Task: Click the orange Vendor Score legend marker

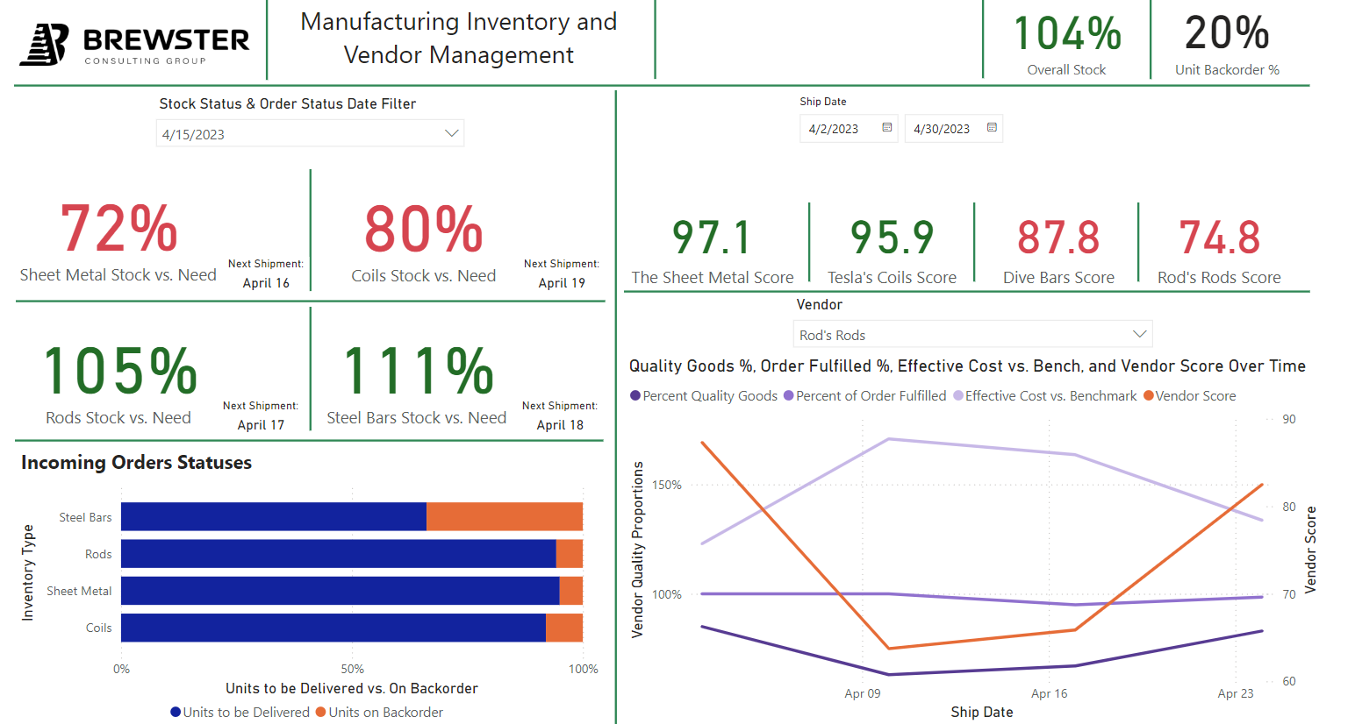Action: click(x=1148, y=395)
